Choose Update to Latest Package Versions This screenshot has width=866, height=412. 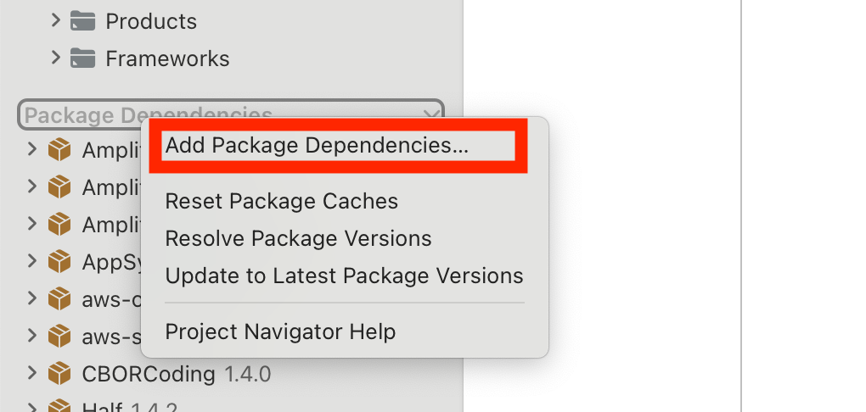344,276
